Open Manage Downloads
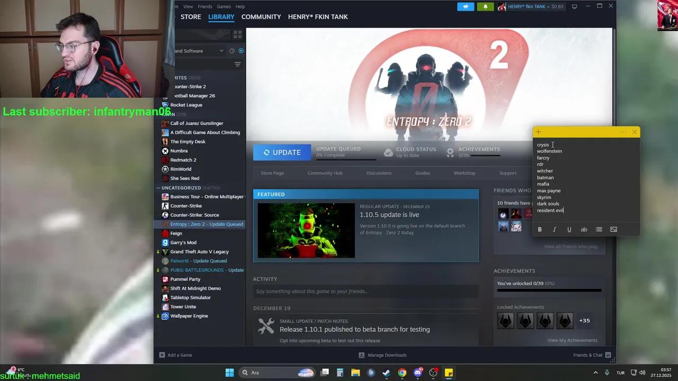The height and width of the screenshot is (381, 678). [382, 355]
